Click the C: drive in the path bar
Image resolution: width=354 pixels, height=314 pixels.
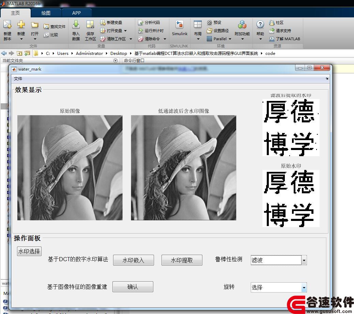(x=48, y=53)
